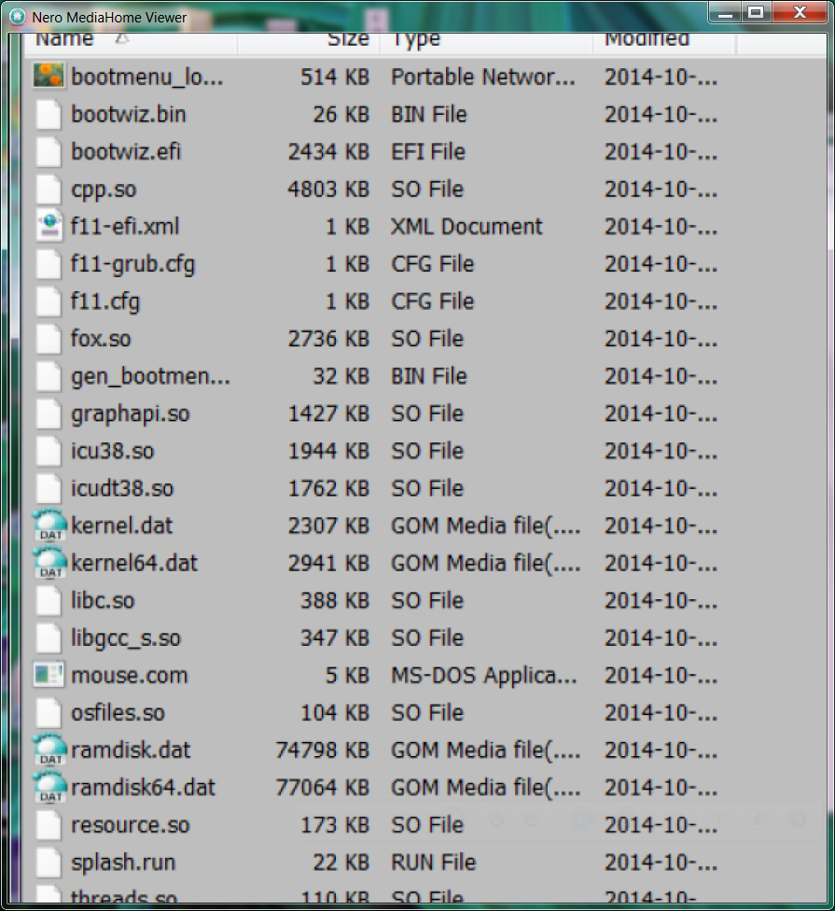Select the file name graphapi.so
This screenshot has width=835, height=911.
130,414
